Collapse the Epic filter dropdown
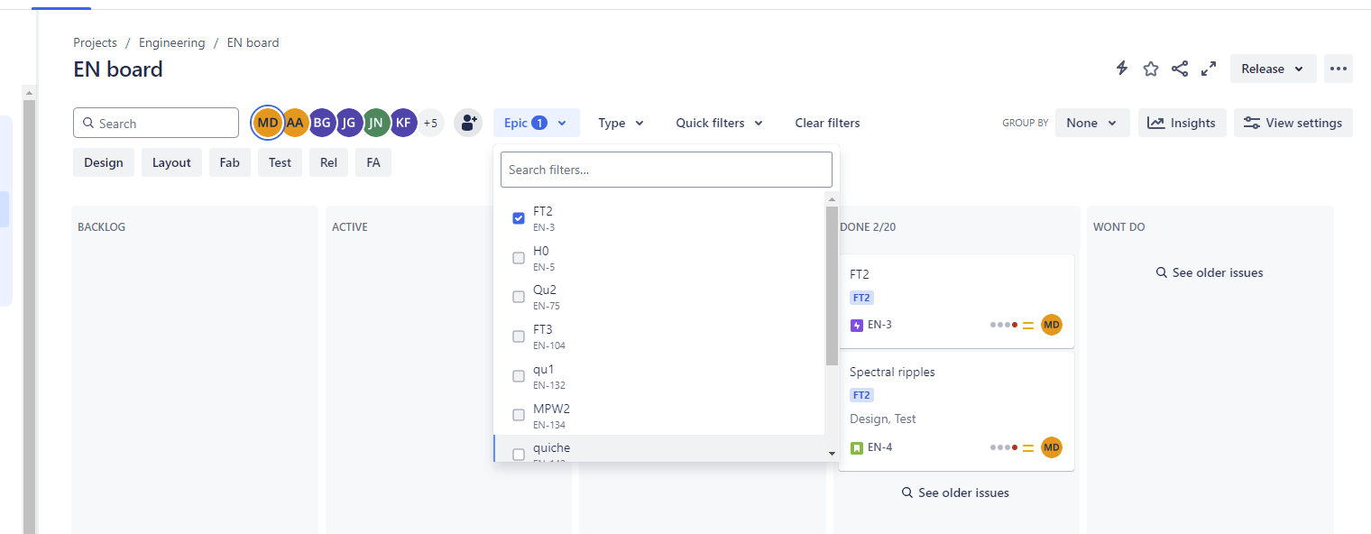This screenshot has height=534, width=1371. (x=537, y=123)
